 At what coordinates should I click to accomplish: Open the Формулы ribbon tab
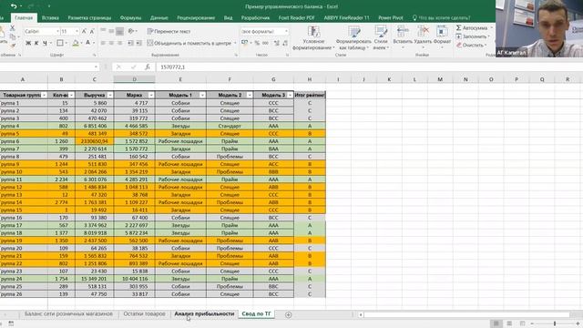click(130, 18)
